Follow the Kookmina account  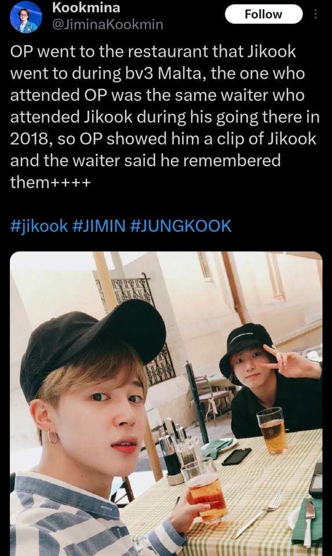pyautogui.click(x=264, y=14)
